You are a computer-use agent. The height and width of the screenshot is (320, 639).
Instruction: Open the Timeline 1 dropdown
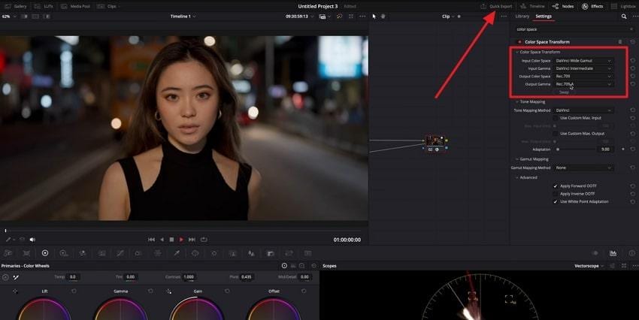183,17
